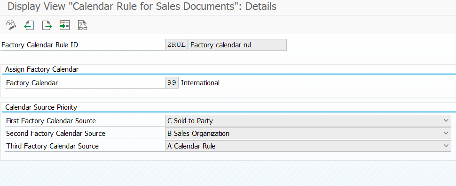This screenshot has height=186, width=456.
Task: Click the 'Factory Calendar Rule ID' label
Action: [x=40, y=45]
